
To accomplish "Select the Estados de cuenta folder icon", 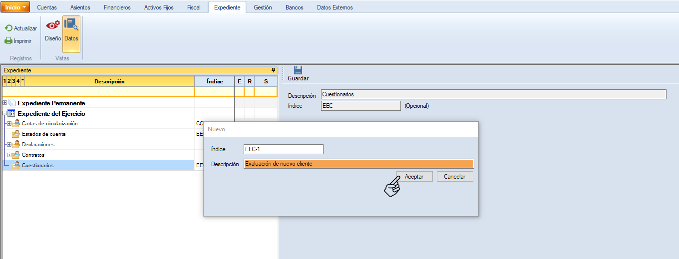I will pyautogui.click(x=15, y=134).
